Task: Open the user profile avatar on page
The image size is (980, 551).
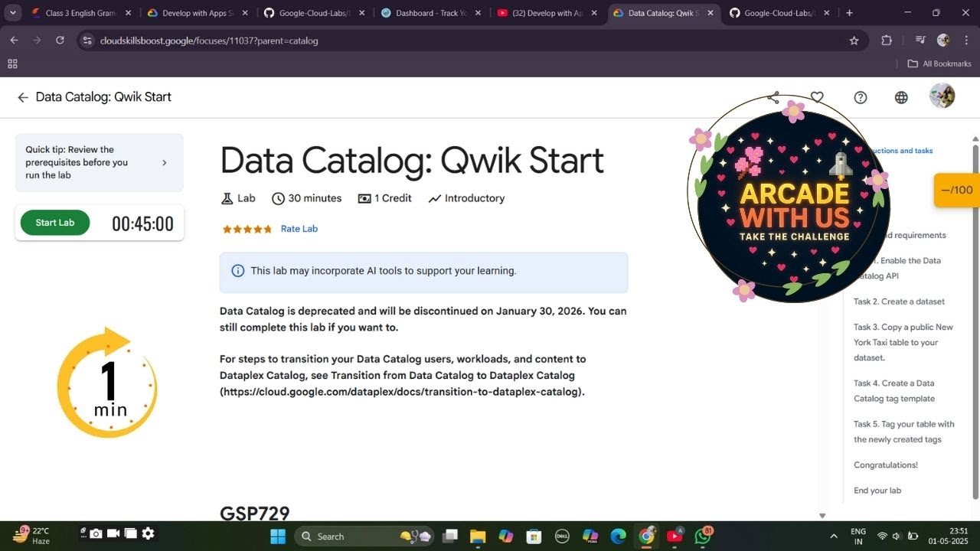Action: [x=942, y=96]
